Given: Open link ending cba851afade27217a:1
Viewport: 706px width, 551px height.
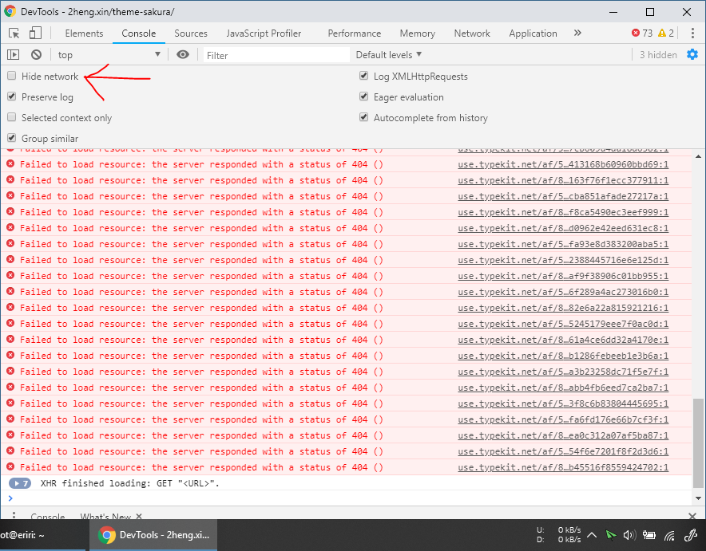Looking at the screenshot, I should click(x=563, y=196).
